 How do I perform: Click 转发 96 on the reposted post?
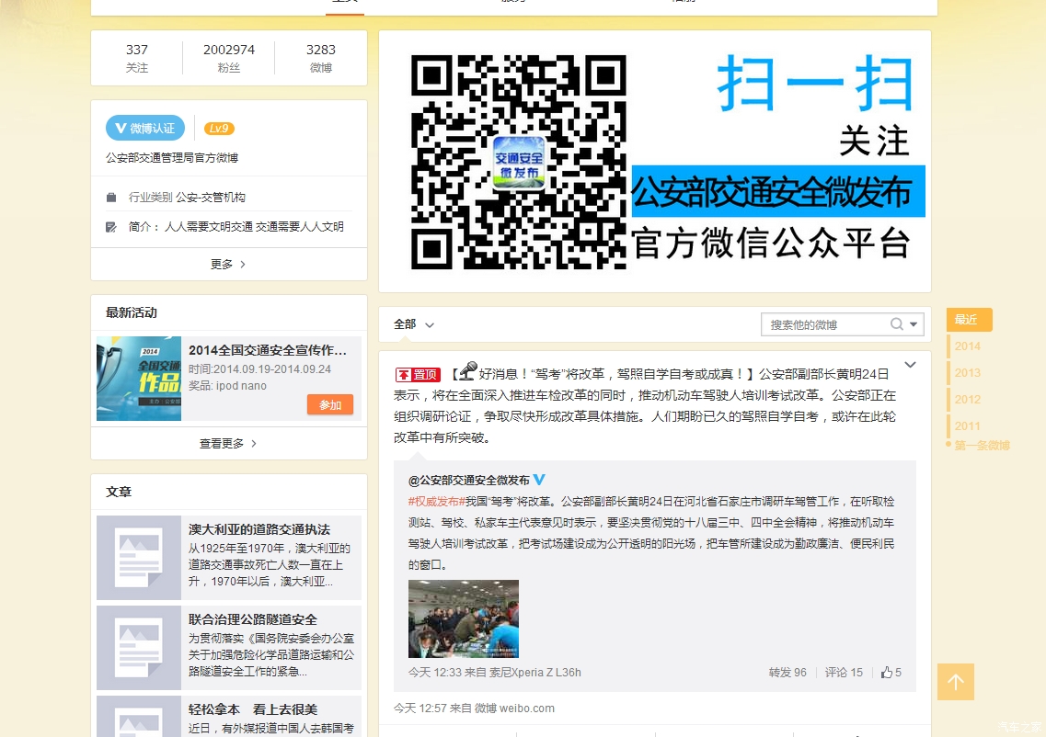pos(787,673)
